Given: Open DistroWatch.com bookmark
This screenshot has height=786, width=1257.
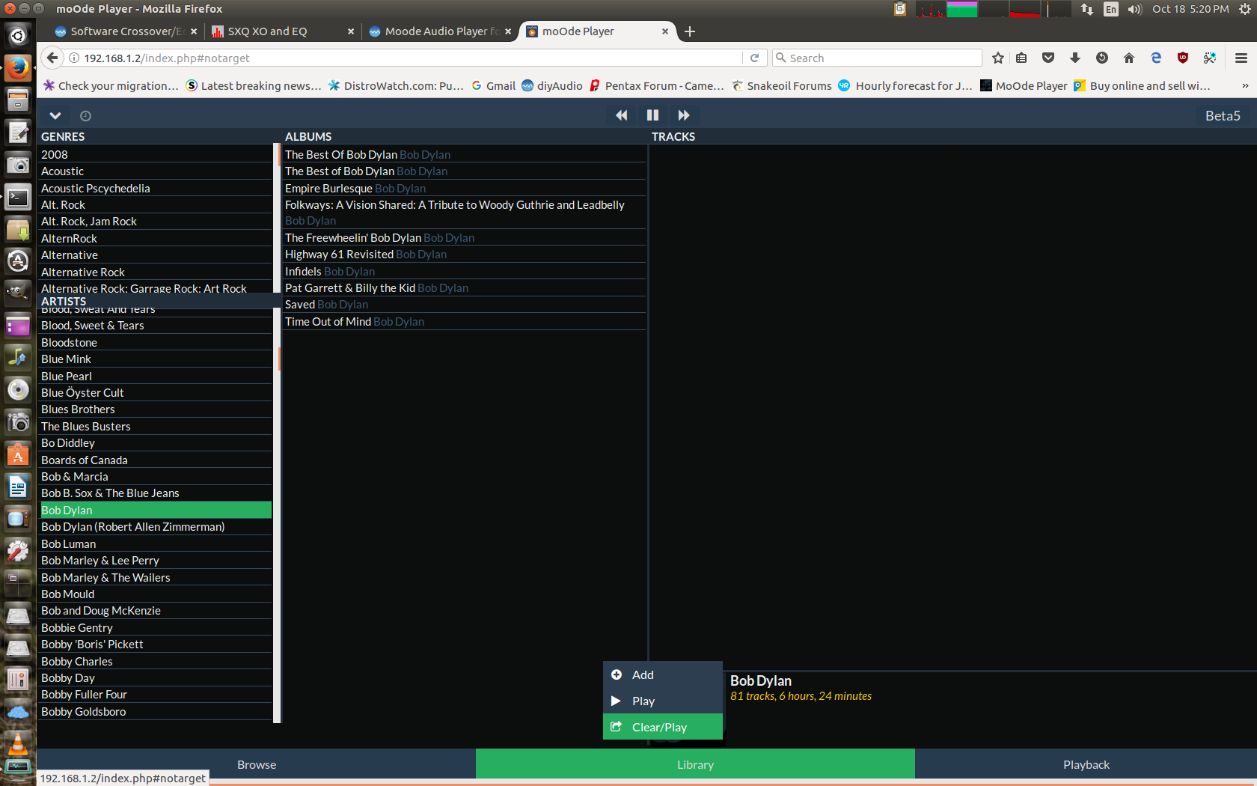Looking at the screenshot, I should pyautogui.click(x=396, y=85).
